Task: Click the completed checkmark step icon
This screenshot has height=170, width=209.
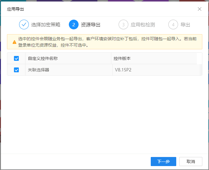Action: [x=24, y=25]
